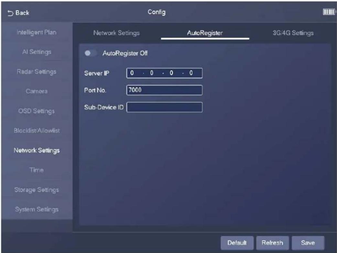
Task: Click the Port No. label
Action: [x=95, y=90]
